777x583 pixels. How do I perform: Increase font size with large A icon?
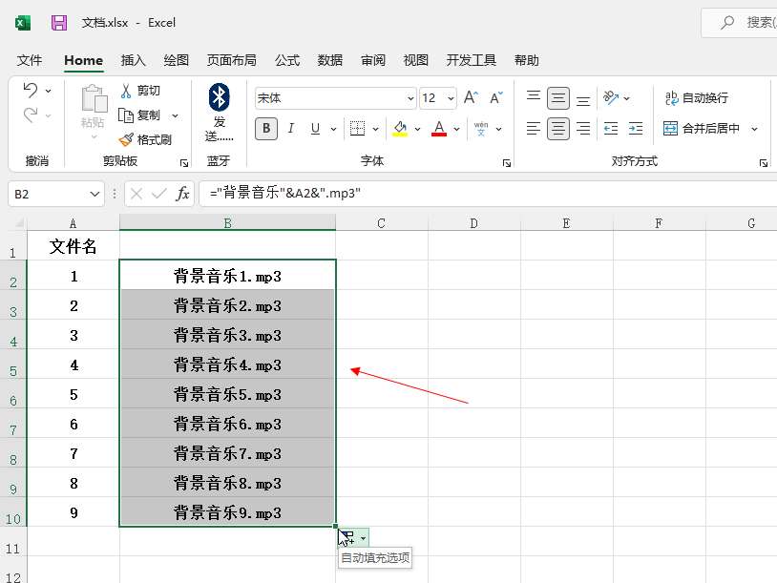pyautogui.click(x=471, y=97)
